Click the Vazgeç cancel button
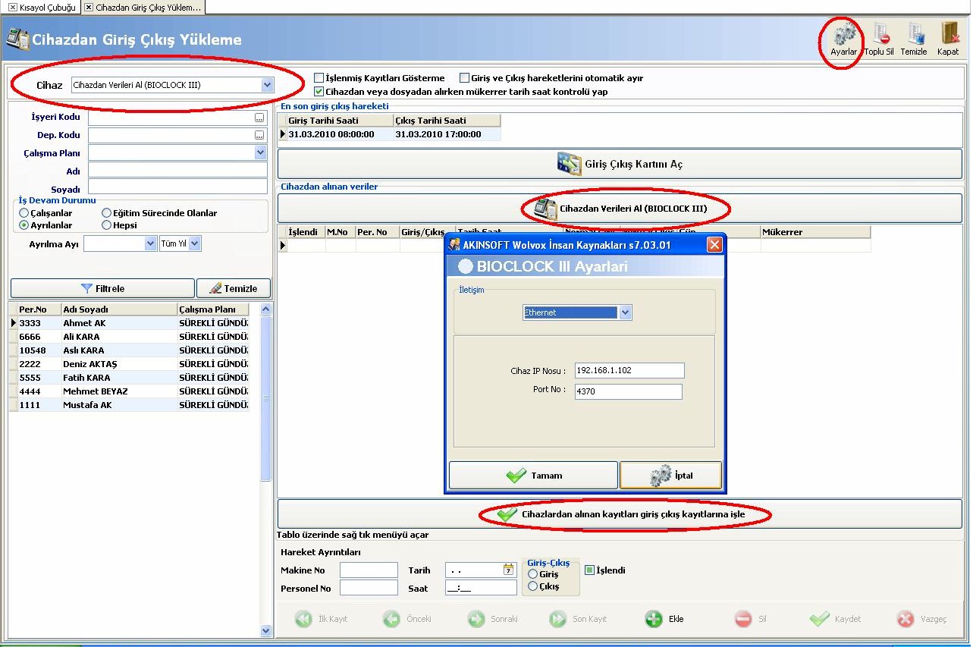This screenshot has height=647, width=973. [x=921, y=619]
